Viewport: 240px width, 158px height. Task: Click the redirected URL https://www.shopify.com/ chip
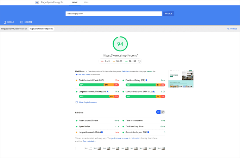pos(41,29)
